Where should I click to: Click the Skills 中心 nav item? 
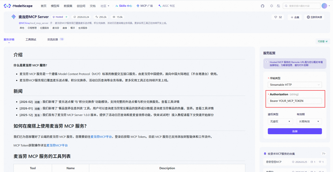click(x=124, y=6)
